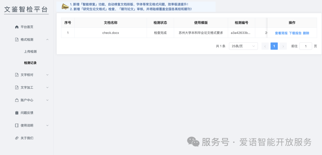Collapse the 格式检测 menu chevron
Screen dimensions: 322x155
point(47,40)
